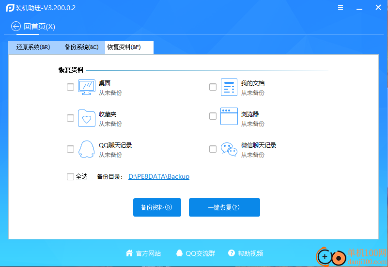Click the 备份目录: label
Image resolution: width=388 pixels, height=267 pixels.
(x=109, y=177)
